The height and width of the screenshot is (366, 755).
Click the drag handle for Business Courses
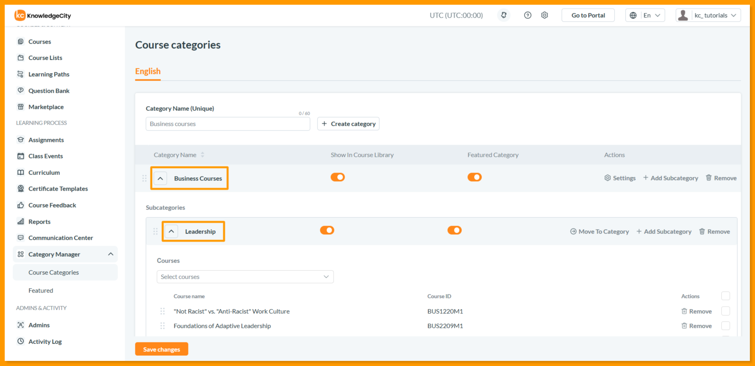click(144, 178)
